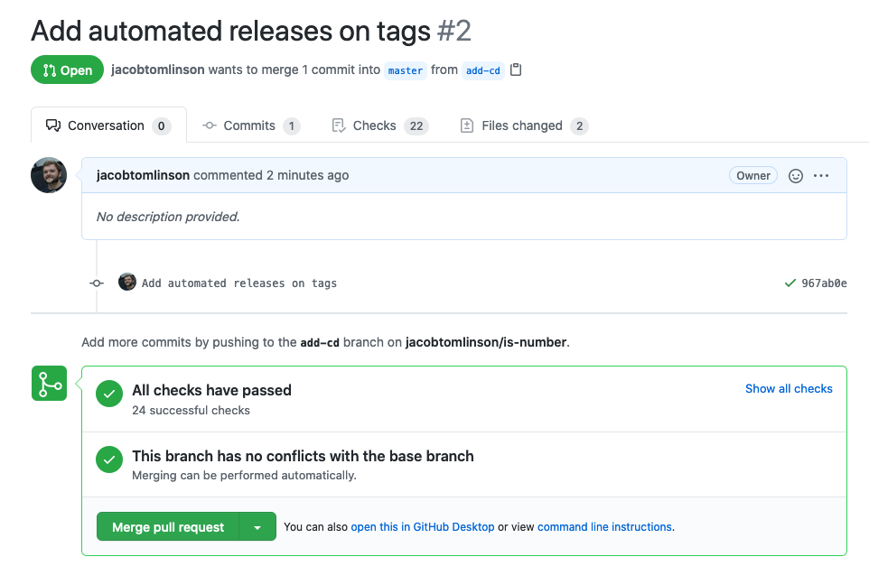
Task: Click the checkmark icon beside 'All checks have passed'
Action: pyautogui.click(x=108, y=394)
